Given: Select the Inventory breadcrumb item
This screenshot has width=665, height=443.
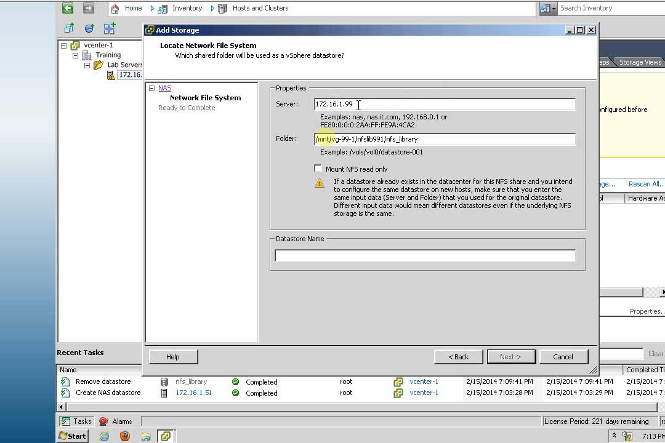Looking at the screenshot, I should (x=187, y=8).
